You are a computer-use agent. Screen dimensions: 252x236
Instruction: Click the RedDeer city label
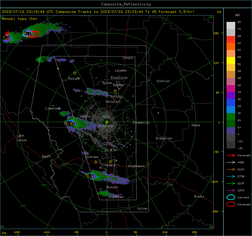119,85
